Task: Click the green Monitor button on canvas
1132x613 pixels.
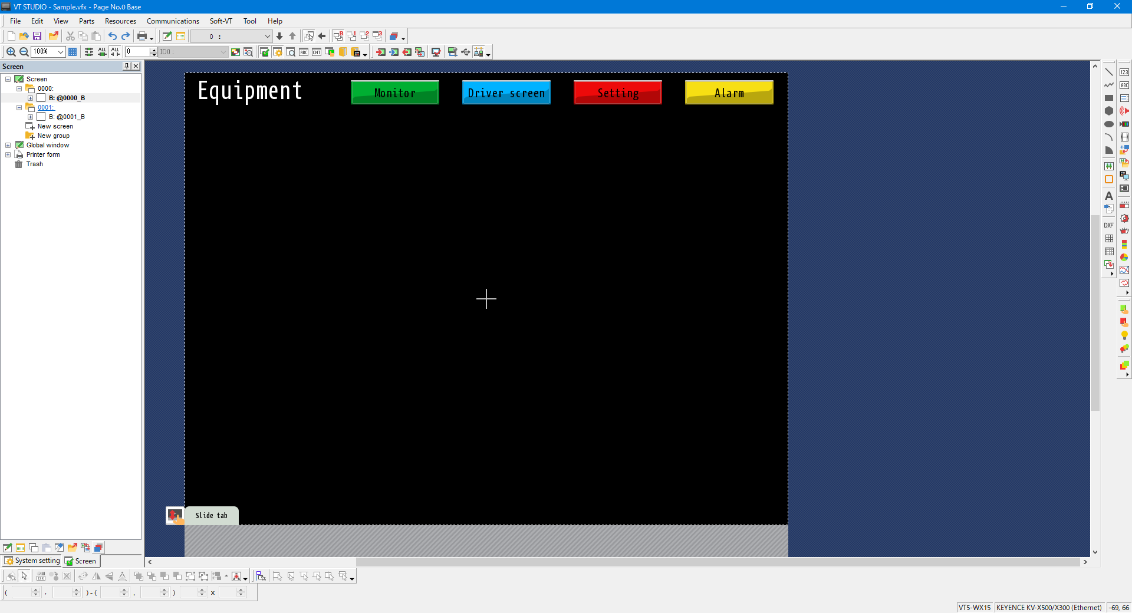Action: click(x=394, y=93)
